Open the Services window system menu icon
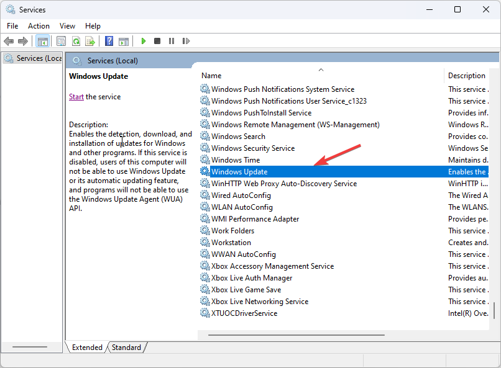The width and height of the screenshot is (501, 368). 11,9
